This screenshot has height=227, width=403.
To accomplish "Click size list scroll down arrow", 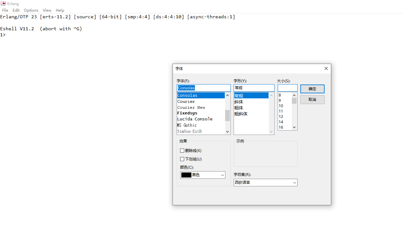I will tap(294, 127).
